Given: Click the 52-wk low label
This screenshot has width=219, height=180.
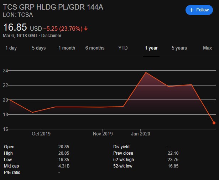Looking at the screenshot, I should click(x=123, y=166).
